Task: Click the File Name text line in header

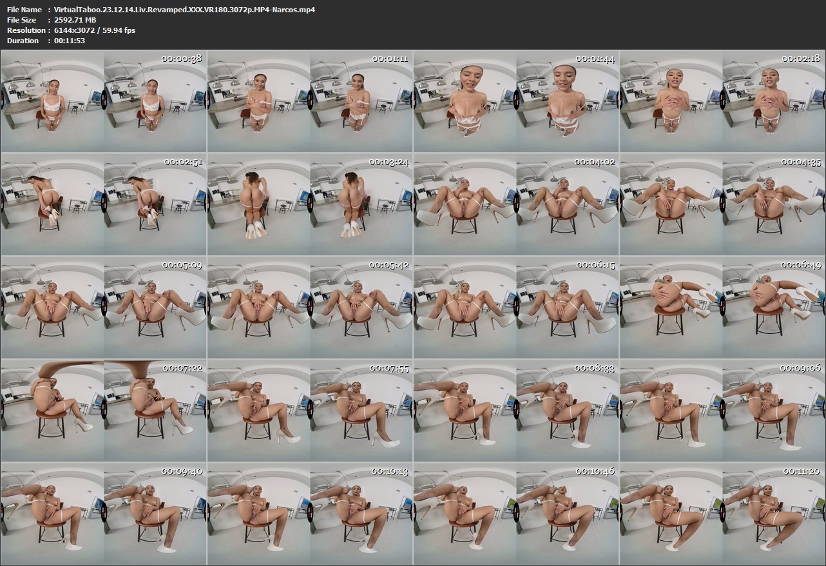Action: 161,10
